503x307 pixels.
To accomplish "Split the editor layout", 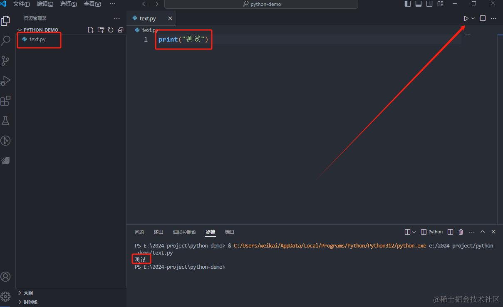I will (483, 18).
